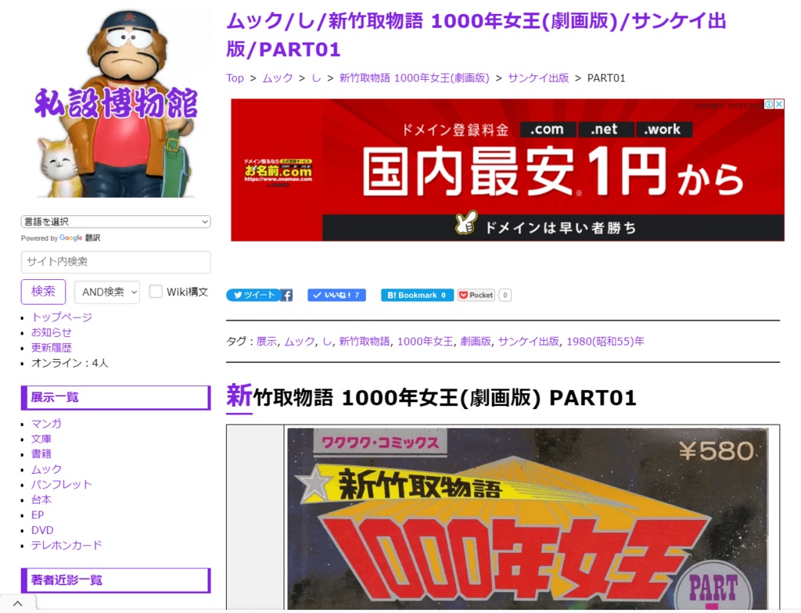801x613 pixels.
Task: Open the 言語を選択 language dropdown
Action: [114, 221]
